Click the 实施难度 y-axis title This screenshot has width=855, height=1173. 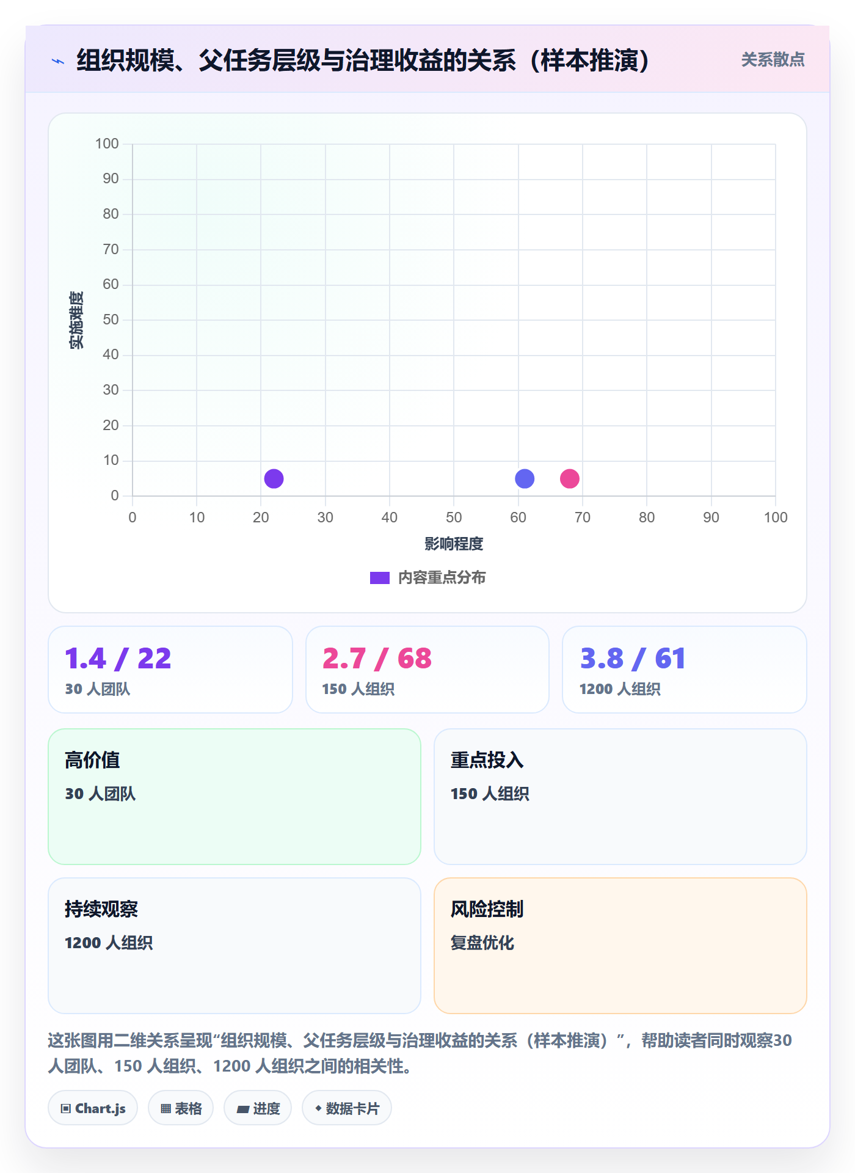(x=76, y=320)
